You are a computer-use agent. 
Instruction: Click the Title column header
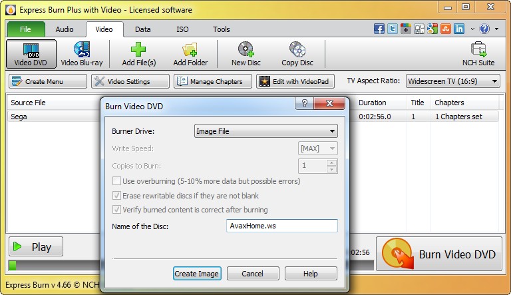pos(419,103)
